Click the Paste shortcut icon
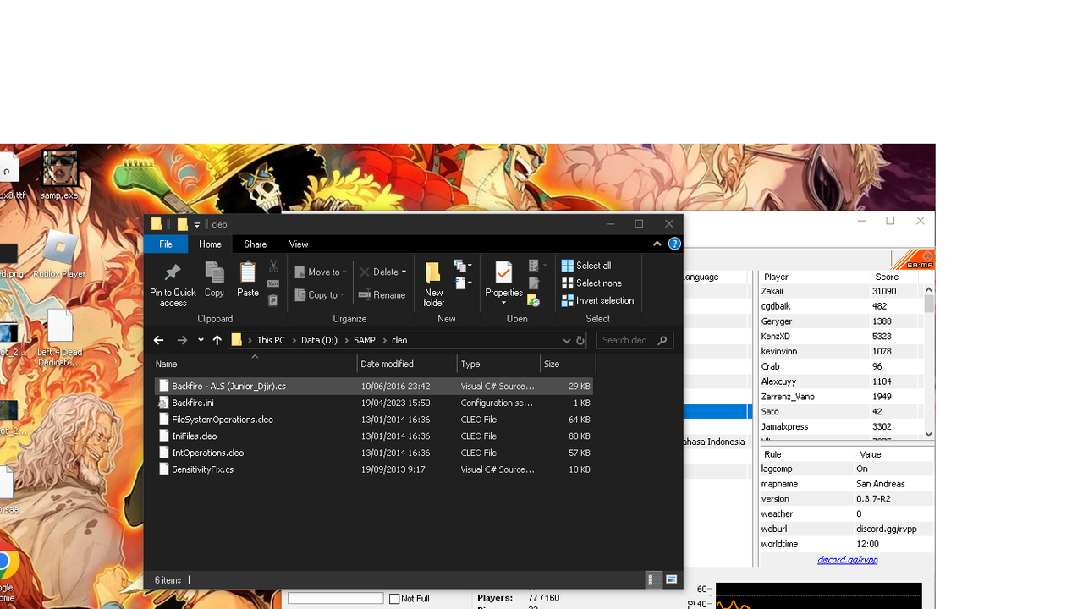This screenshot has height=609, width=1083. 273,300
